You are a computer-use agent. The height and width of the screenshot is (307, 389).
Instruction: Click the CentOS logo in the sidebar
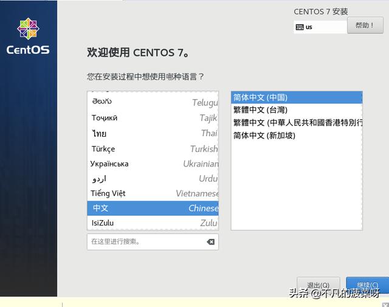pos(28,36)
